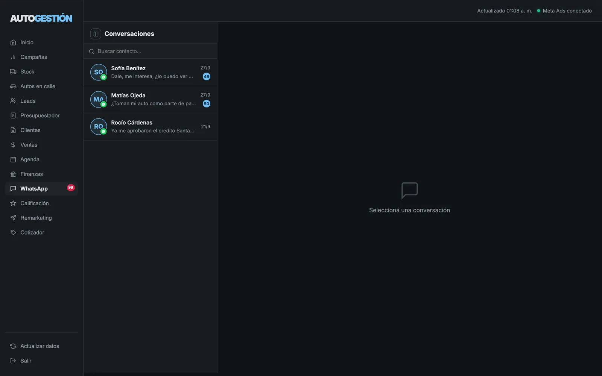This screenshot has height=376, width=602.
Task: Open the Campañas section label
Action: pos(33,57)
